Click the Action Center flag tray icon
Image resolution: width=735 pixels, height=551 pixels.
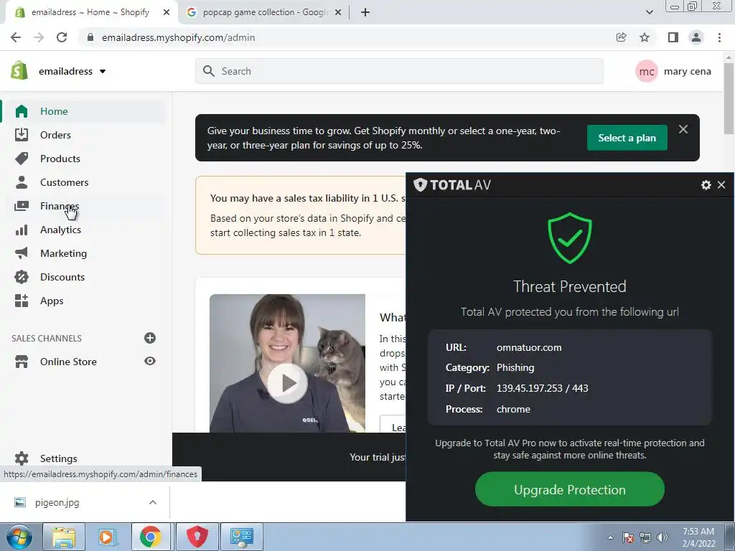(627, 537)
